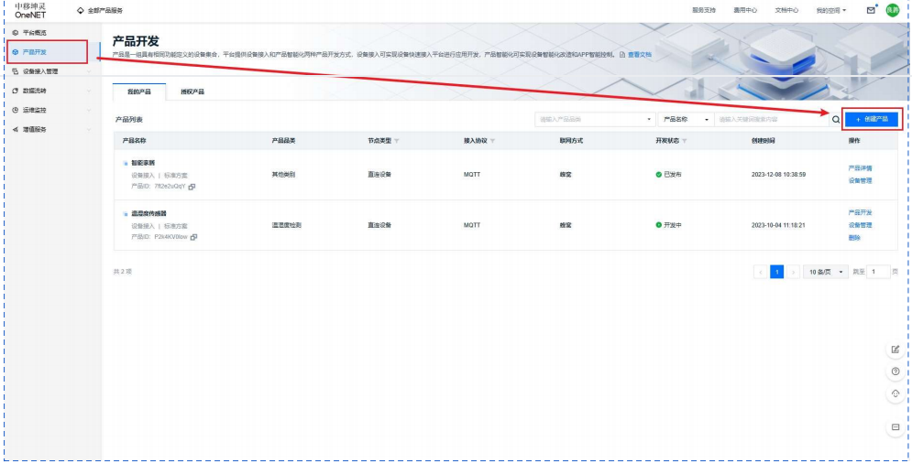Click the green user avatar
Image resolution: width=912 pixels, height=463 pixels.
click(x=892, y=10)
